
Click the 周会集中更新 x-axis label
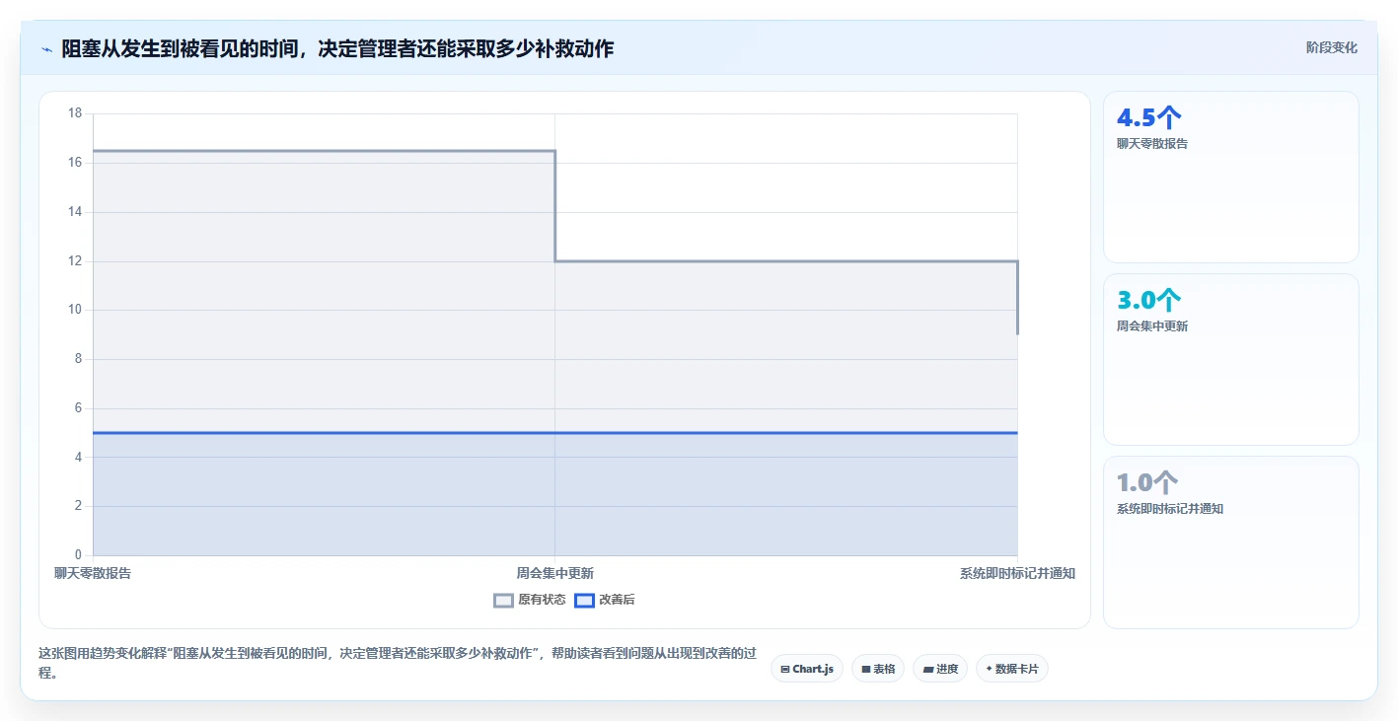(554, 573)
